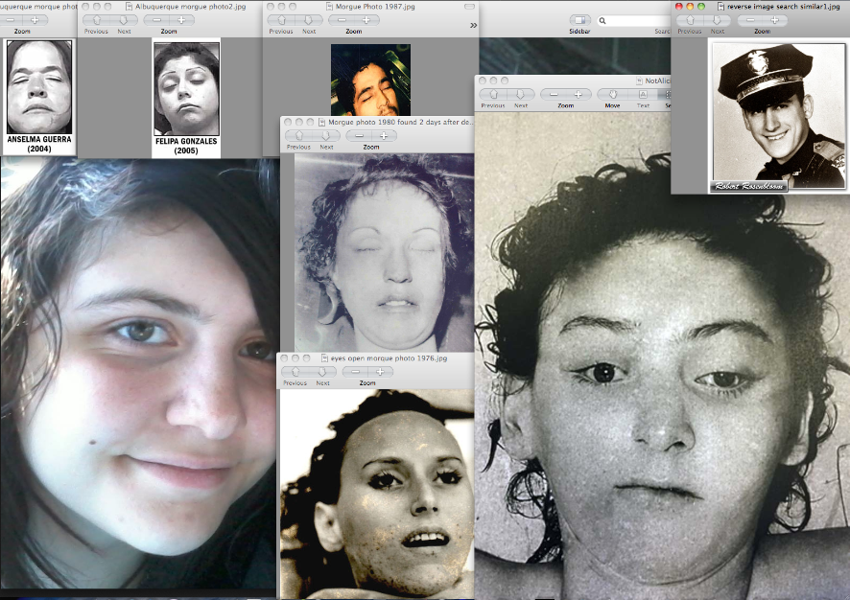The width and height of the screenshot is (850, 600).
Task: Click the magnifier icon in the search field
Action: (602, 20)
